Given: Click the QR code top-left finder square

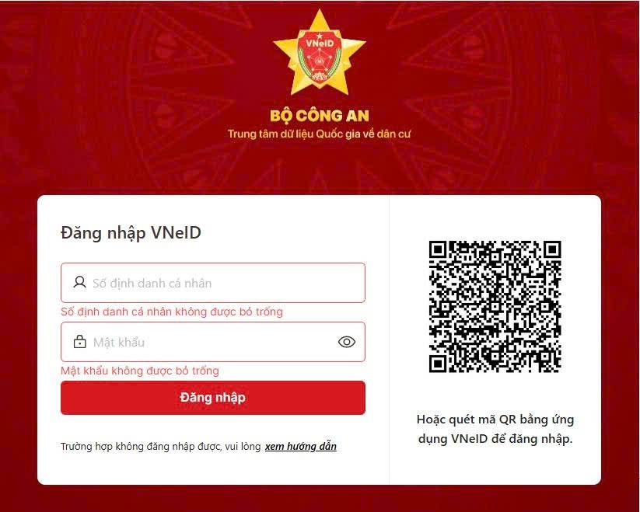Looking at the screenshot, I should tap(439, 250).
